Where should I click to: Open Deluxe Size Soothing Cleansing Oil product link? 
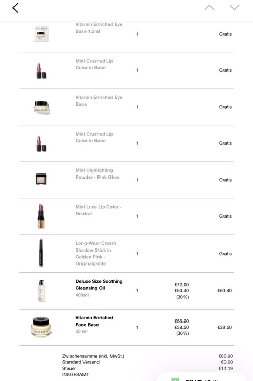99,285
